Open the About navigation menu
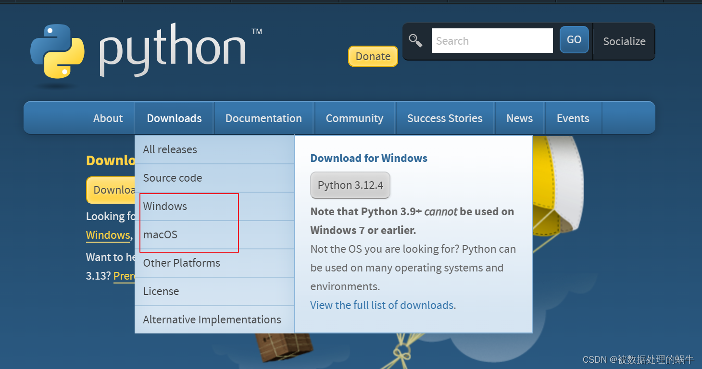 [x=108, y=118]
